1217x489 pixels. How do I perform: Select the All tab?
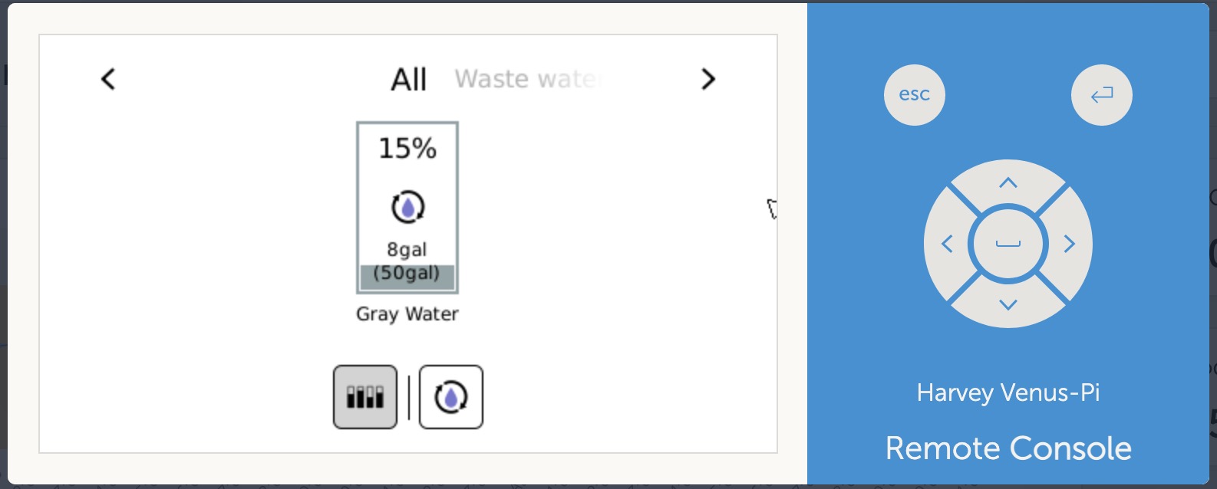[x=408, y=80]
